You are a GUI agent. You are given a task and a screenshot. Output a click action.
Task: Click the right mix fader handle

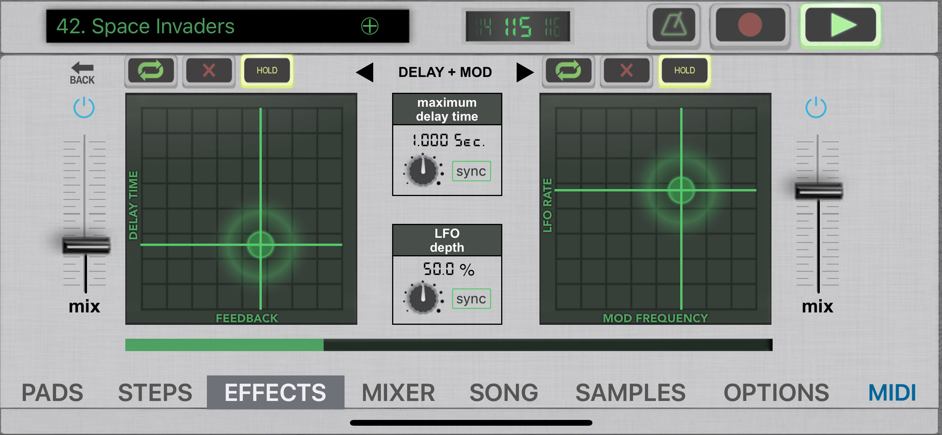(x=819, y=191)
